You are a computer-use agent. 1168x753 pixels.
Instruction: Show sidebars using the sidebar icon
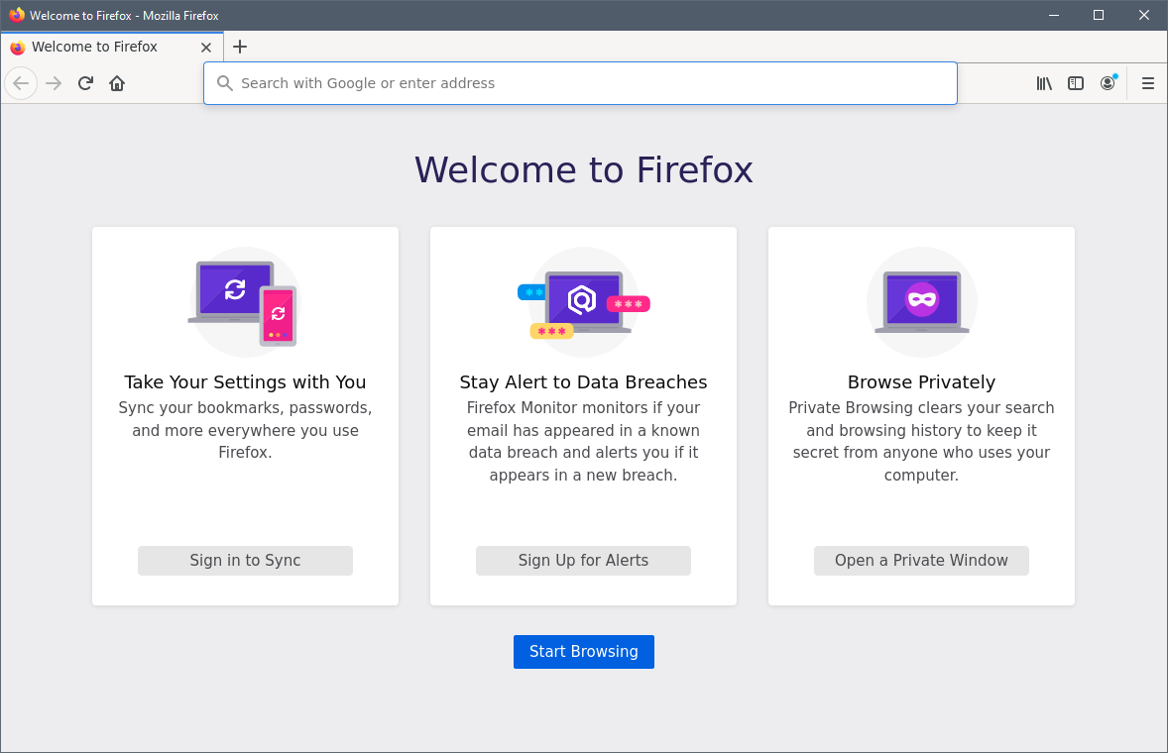(1076, 83)
